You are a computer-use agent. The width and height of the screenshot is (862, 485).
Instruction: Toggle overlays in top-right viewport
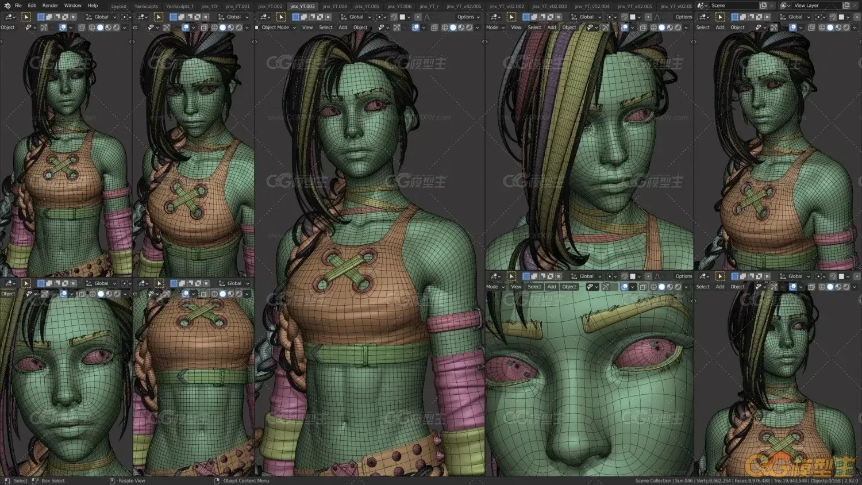[x=792, y=27]
